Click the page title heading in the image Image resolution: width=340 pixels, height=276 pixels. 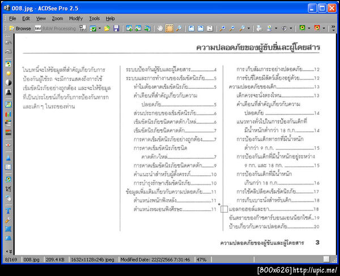[258, 47]
